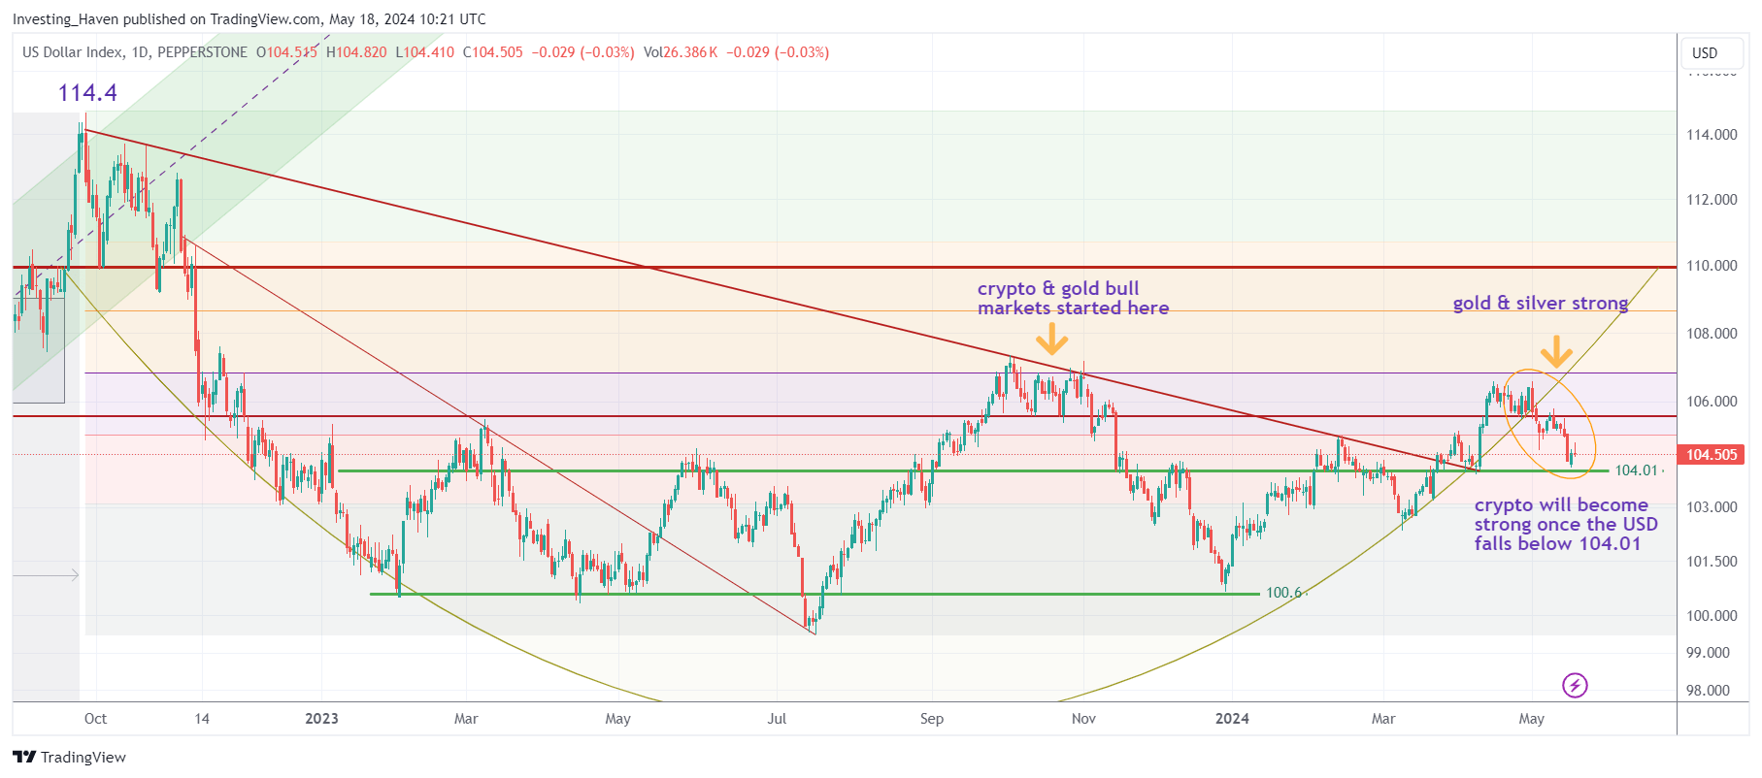The image size is (1762, 778).
Task: Click the 100.000 price axis value
Action: (x=1712, y=616)
